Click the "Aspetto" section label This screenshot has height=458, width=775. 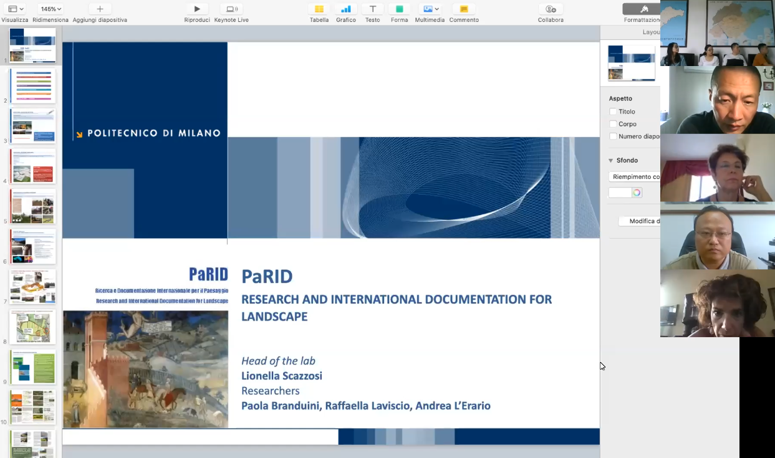pyautogui.click(x=620, y=98)
